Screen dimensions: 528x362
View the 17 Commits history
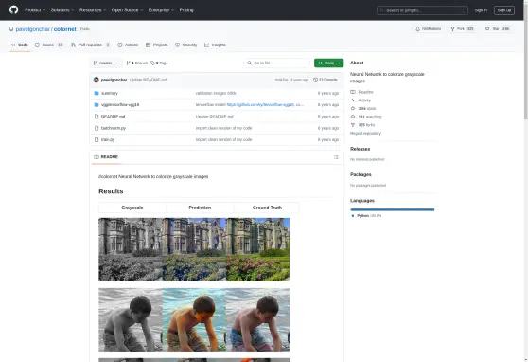(x=326, y=80)
